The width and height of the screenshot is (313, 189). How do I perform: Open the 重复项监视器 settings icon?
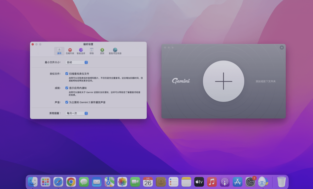coord(115,50)
